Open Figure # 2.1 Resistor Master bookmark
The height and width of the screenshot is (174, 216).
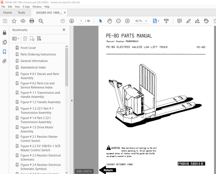coord(39,139)
